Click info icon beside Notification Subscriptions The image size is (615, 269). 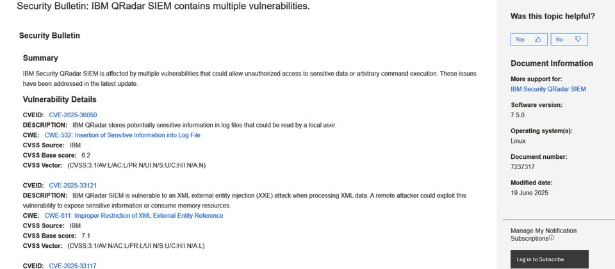[x=552, y=238]
